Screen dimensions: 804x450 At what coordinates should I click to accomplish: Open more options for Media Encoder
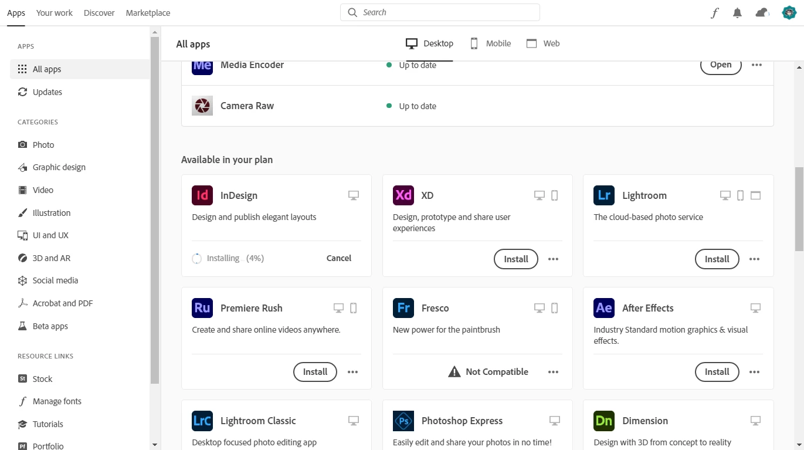tap(757, 65)
